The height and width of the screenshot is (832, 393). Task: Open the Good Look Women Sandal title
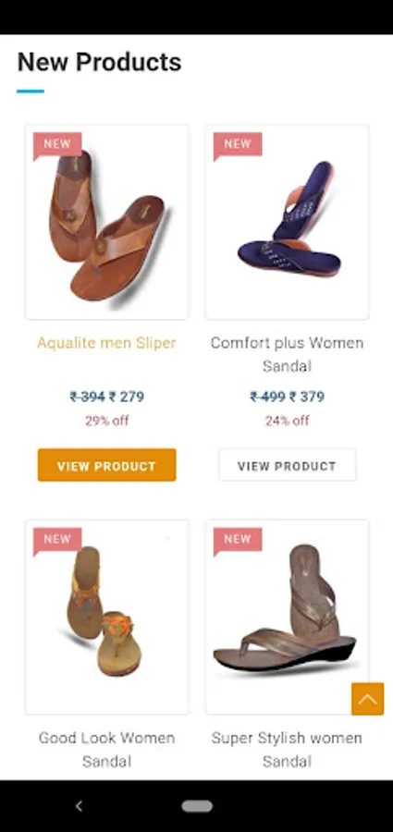point(106,749)
